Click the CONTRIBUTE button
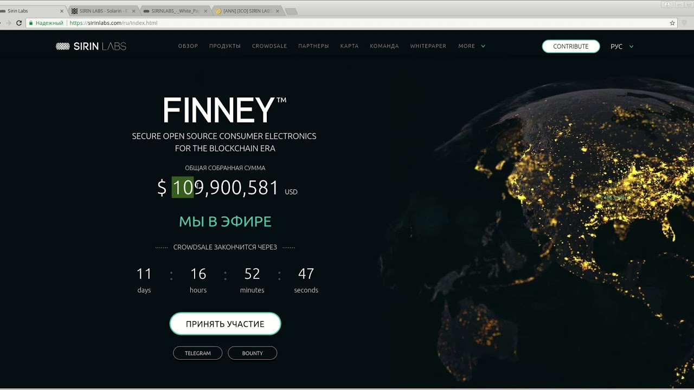This screenshot has width=694, height=390. point(571,47)
